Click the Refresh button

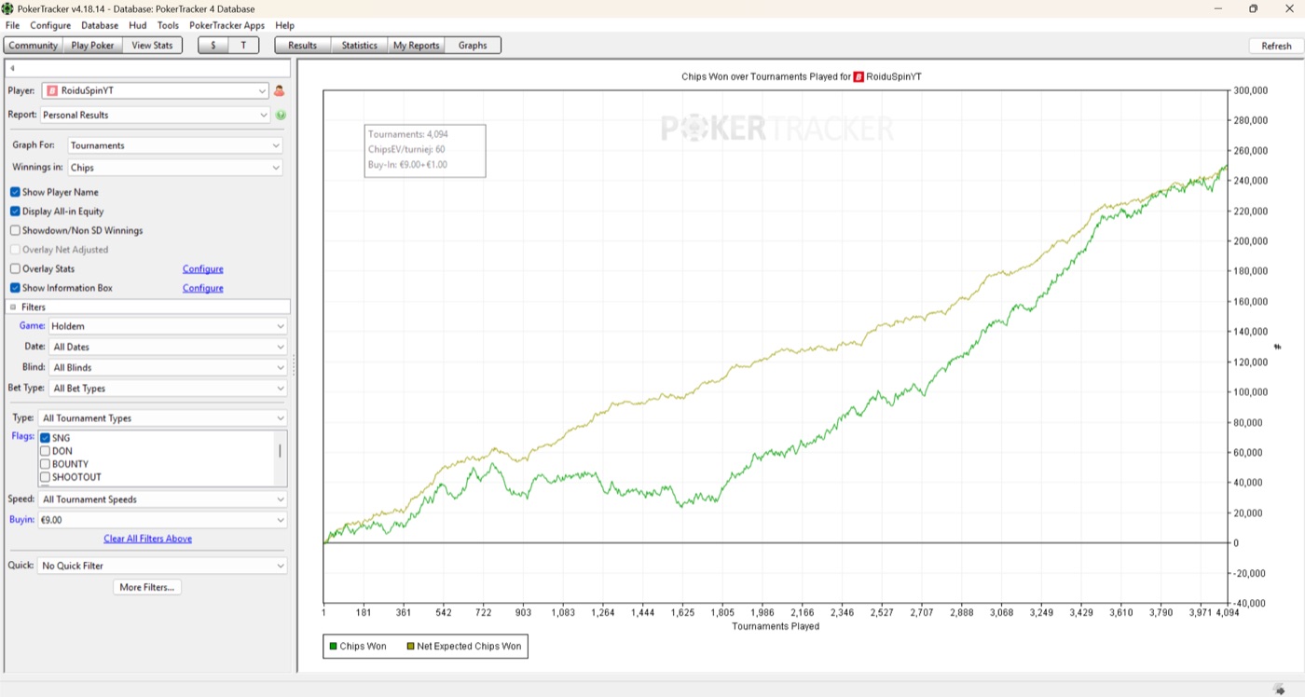pos(1276,46)
